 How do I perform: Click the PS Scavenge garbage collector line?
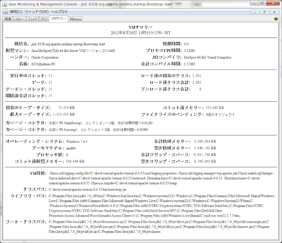(98, 130)
